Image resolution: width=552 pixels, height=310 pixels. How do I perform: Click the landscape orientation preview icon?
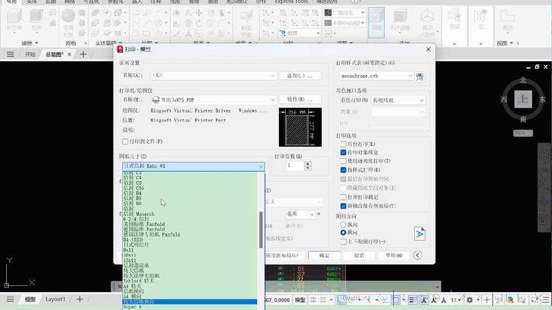[x=420, y=233]
